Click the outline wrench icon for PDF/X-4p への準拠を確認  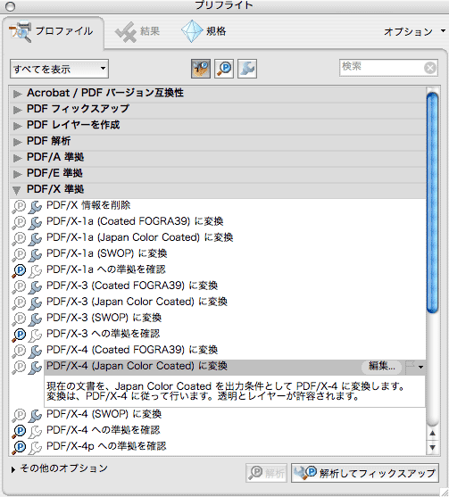pos(35,448)
